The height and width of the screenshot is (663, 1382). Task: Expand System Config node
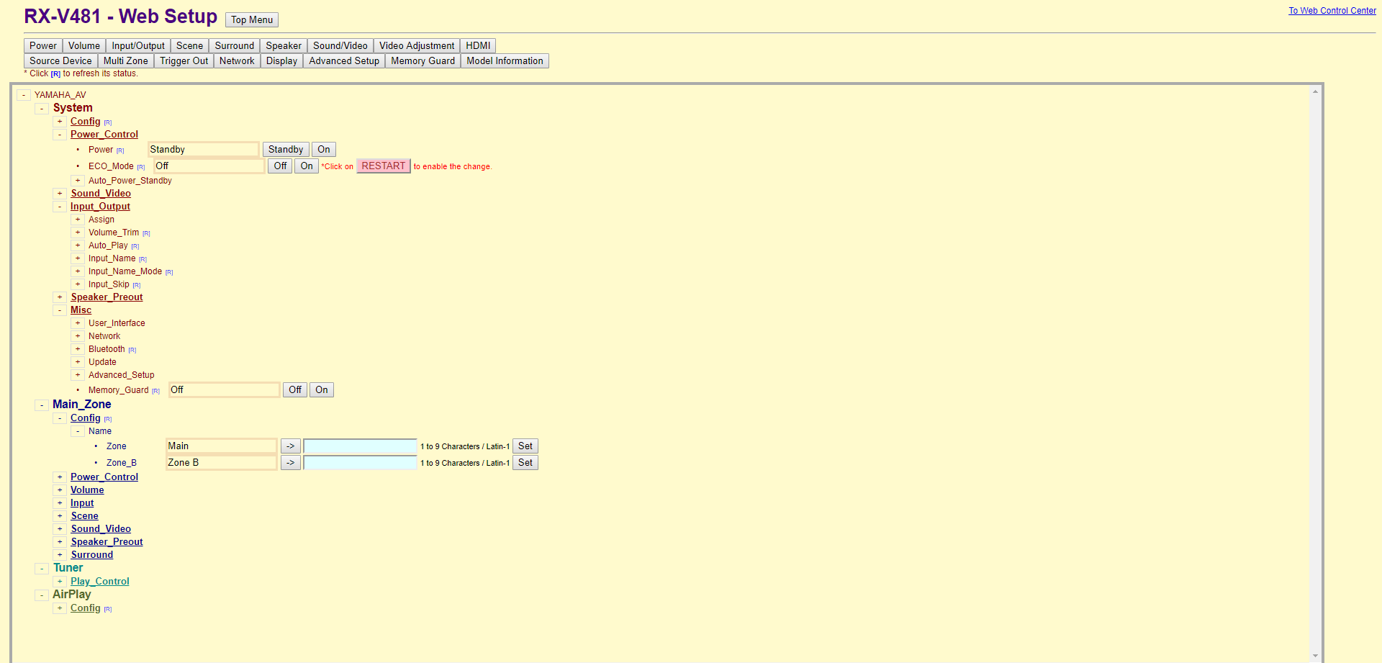60,122
